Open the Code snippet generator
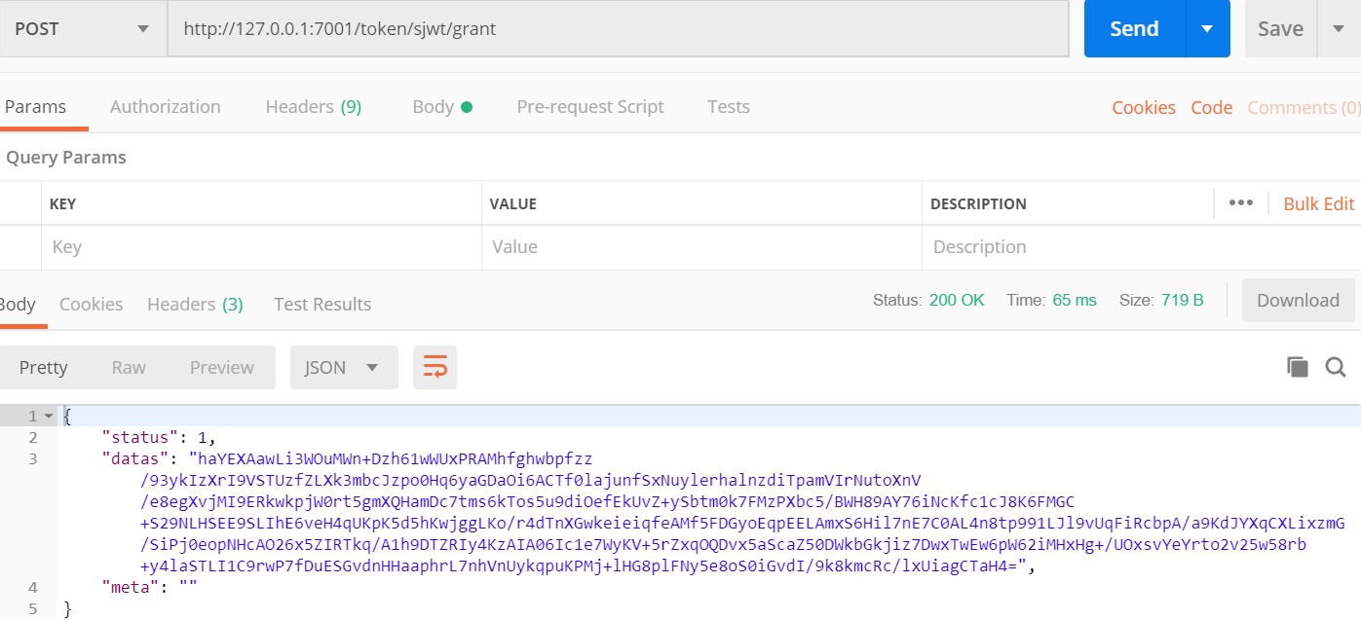Image resolution: width=1361 pixels, height=620 pixels. [x=1211, y=107]
